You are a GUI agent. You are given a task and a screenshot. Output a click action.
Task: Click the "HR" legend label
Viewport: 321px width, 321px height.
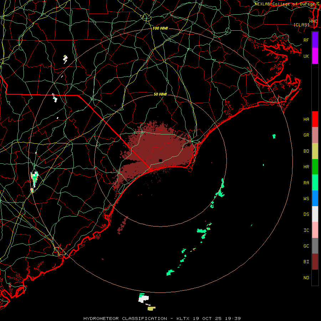(306, 167)
